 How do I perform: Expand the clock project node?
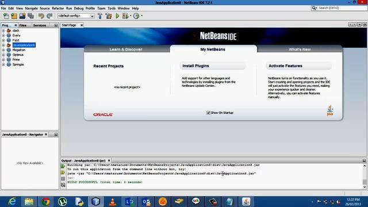3,30
